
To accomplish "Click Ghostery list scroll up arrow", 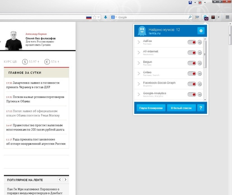I will coord(205,39).
